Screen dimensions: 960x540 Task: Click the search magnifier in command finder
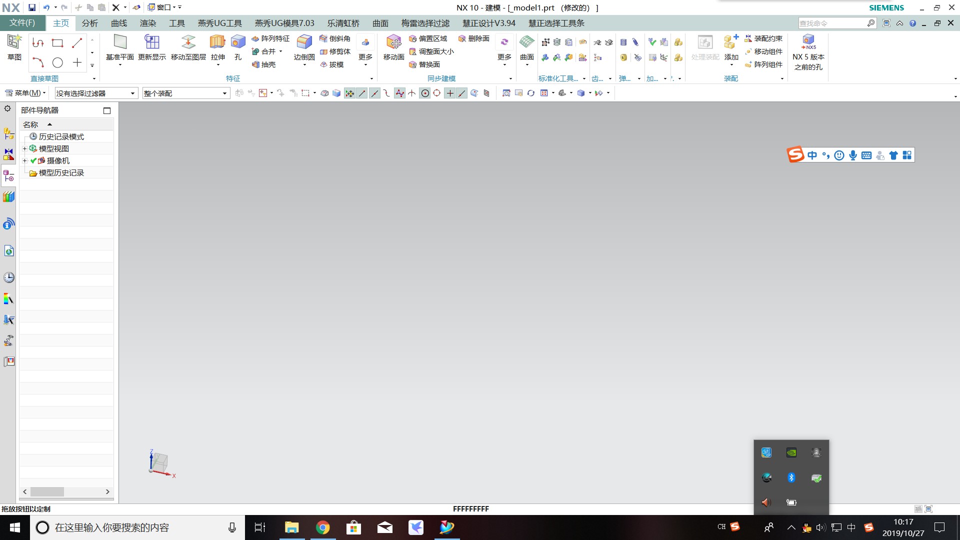coord(870,23)
